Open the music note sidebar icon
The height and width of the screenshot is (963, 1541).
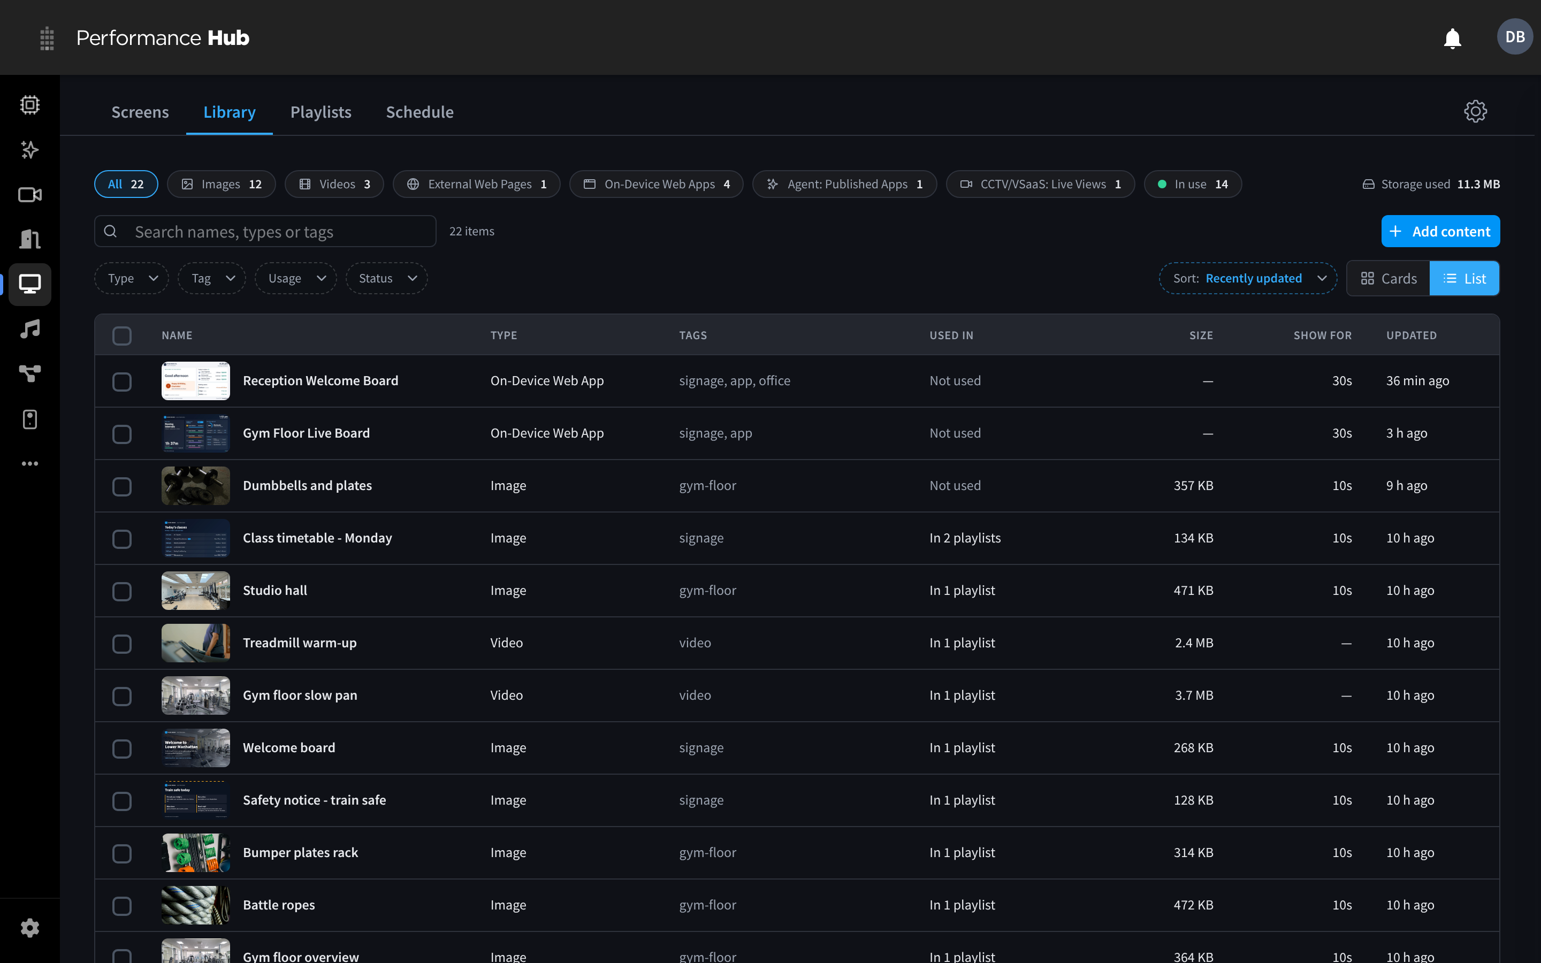click(30, 329)
